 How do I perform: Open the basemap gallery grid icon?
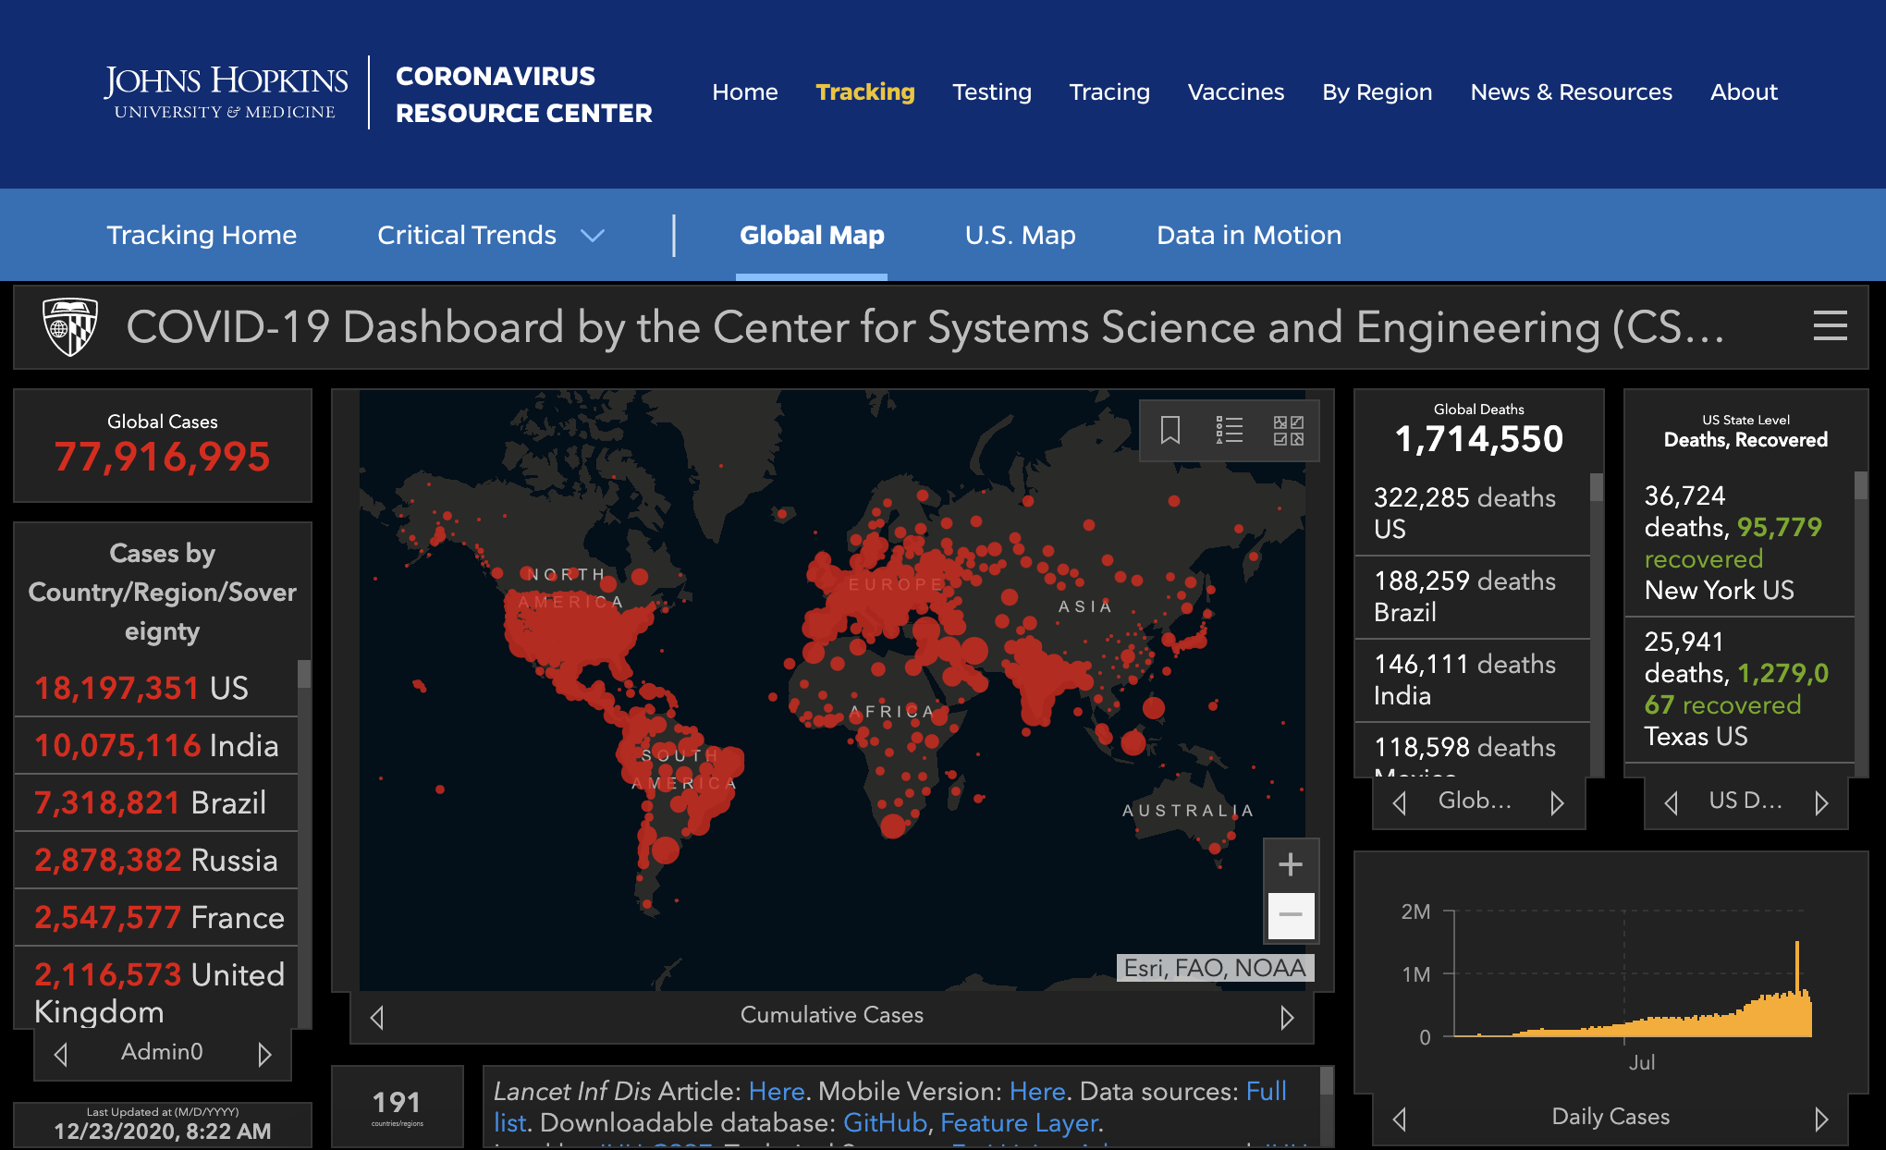click(1288, 430)
